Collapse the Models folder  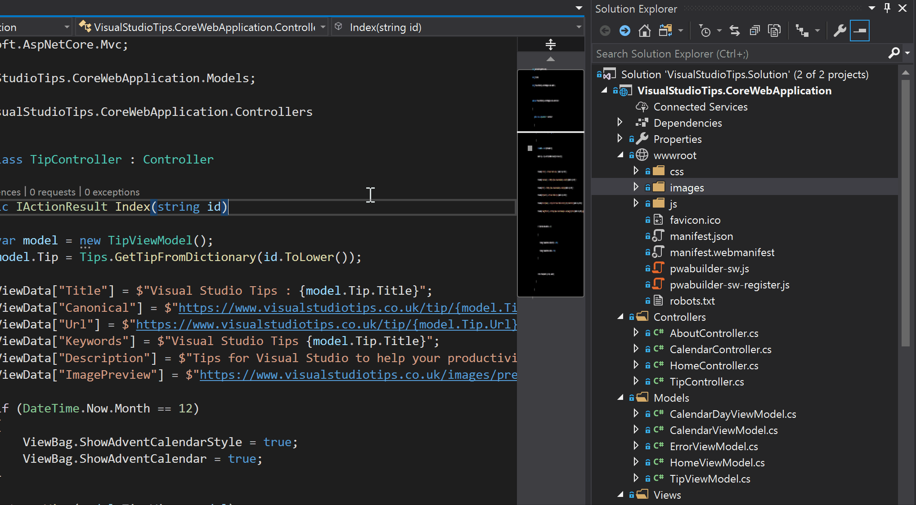tap(620, 398)
